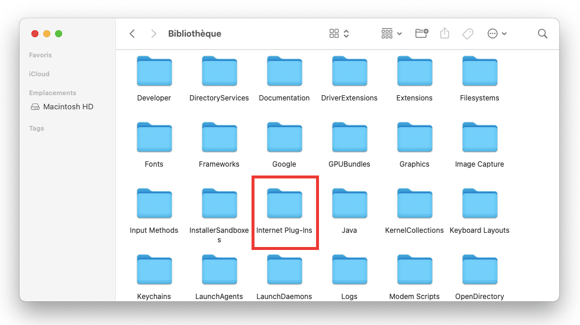Open the icon view switcher dropdown
580x325 pixels.
(x=339, y=34)
